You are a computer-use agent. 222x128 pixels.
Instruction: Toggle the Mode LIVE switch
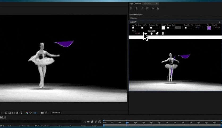138,33
